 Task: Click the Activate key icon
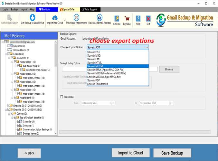tap(117, 20)
